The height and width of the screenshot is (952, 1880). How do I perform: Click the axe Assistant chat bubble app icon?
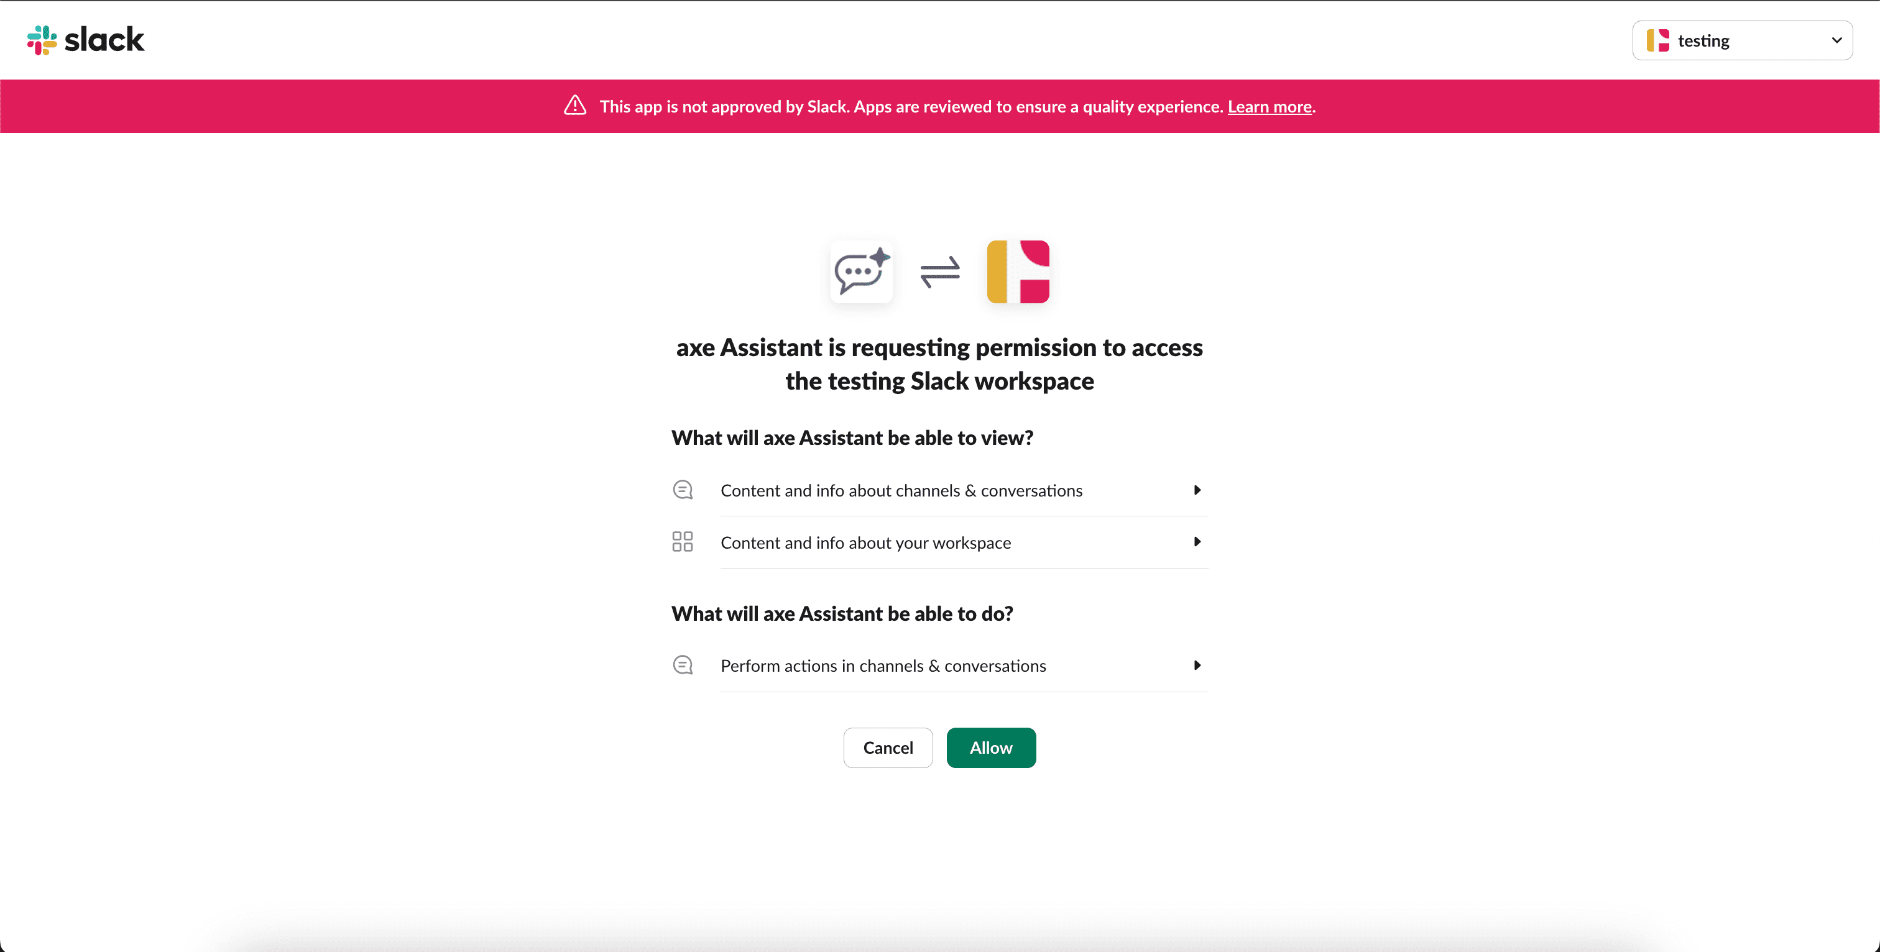(x=861, y=272)
